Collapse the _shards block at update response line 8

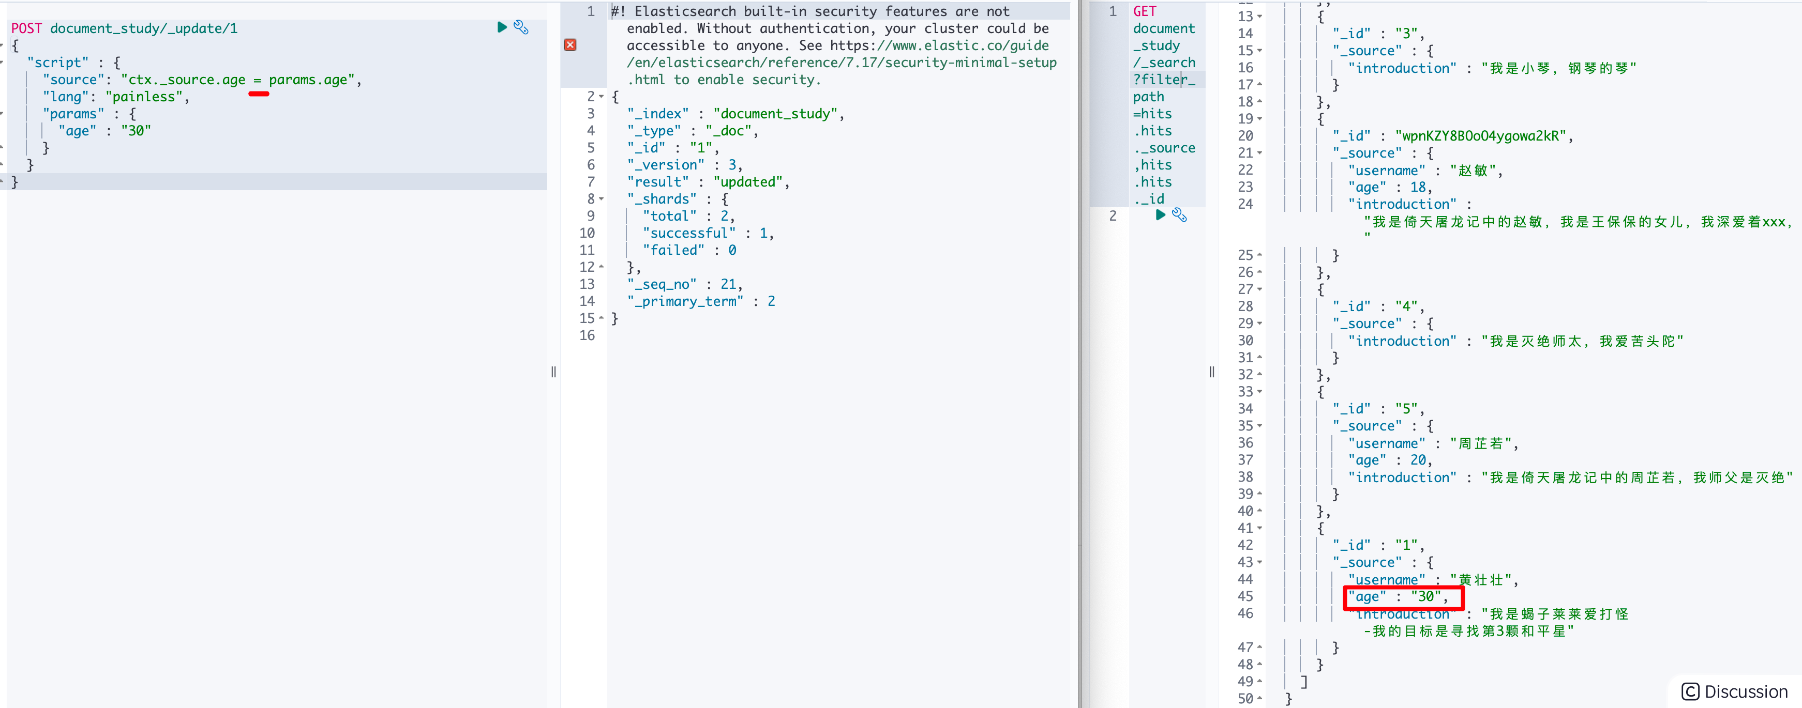click(602, 199)
